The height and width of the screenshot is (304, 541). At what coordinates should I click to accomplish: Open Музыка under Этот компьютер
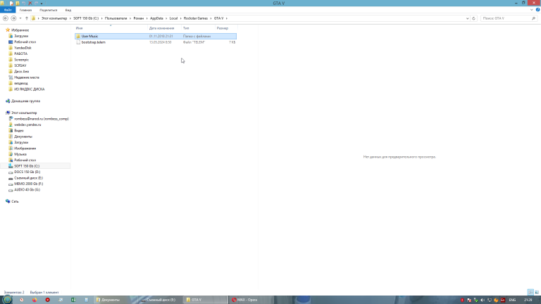tap(20, 154)
